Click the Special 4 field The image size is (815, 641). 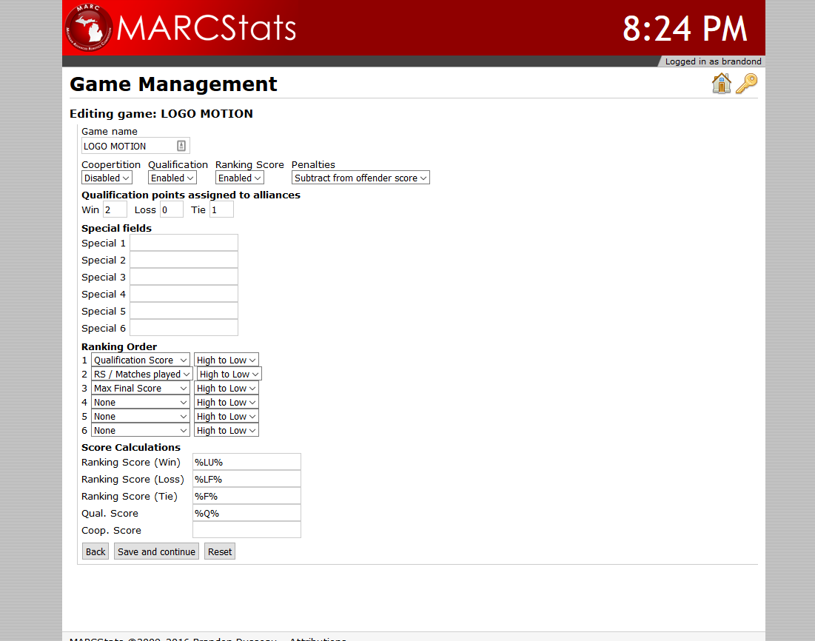pos(184,294)
